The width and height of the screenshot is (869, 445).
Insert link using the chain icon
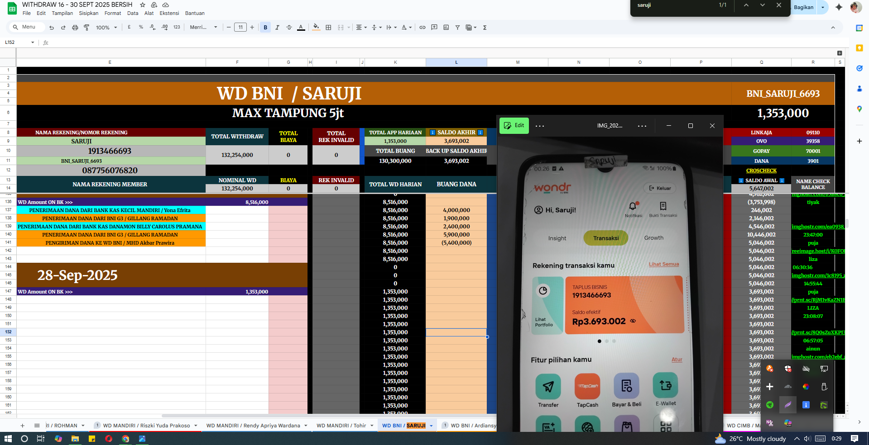point(422,28)
